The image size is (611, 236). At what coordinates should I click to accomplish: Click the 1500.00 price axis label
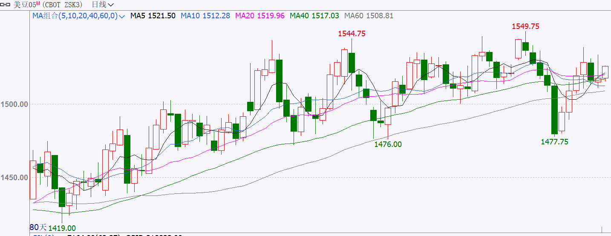(14, 104)
